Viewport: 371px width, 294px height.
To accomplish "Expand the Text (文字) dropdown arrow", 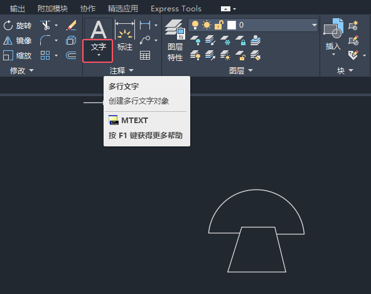I will [99, 55].
